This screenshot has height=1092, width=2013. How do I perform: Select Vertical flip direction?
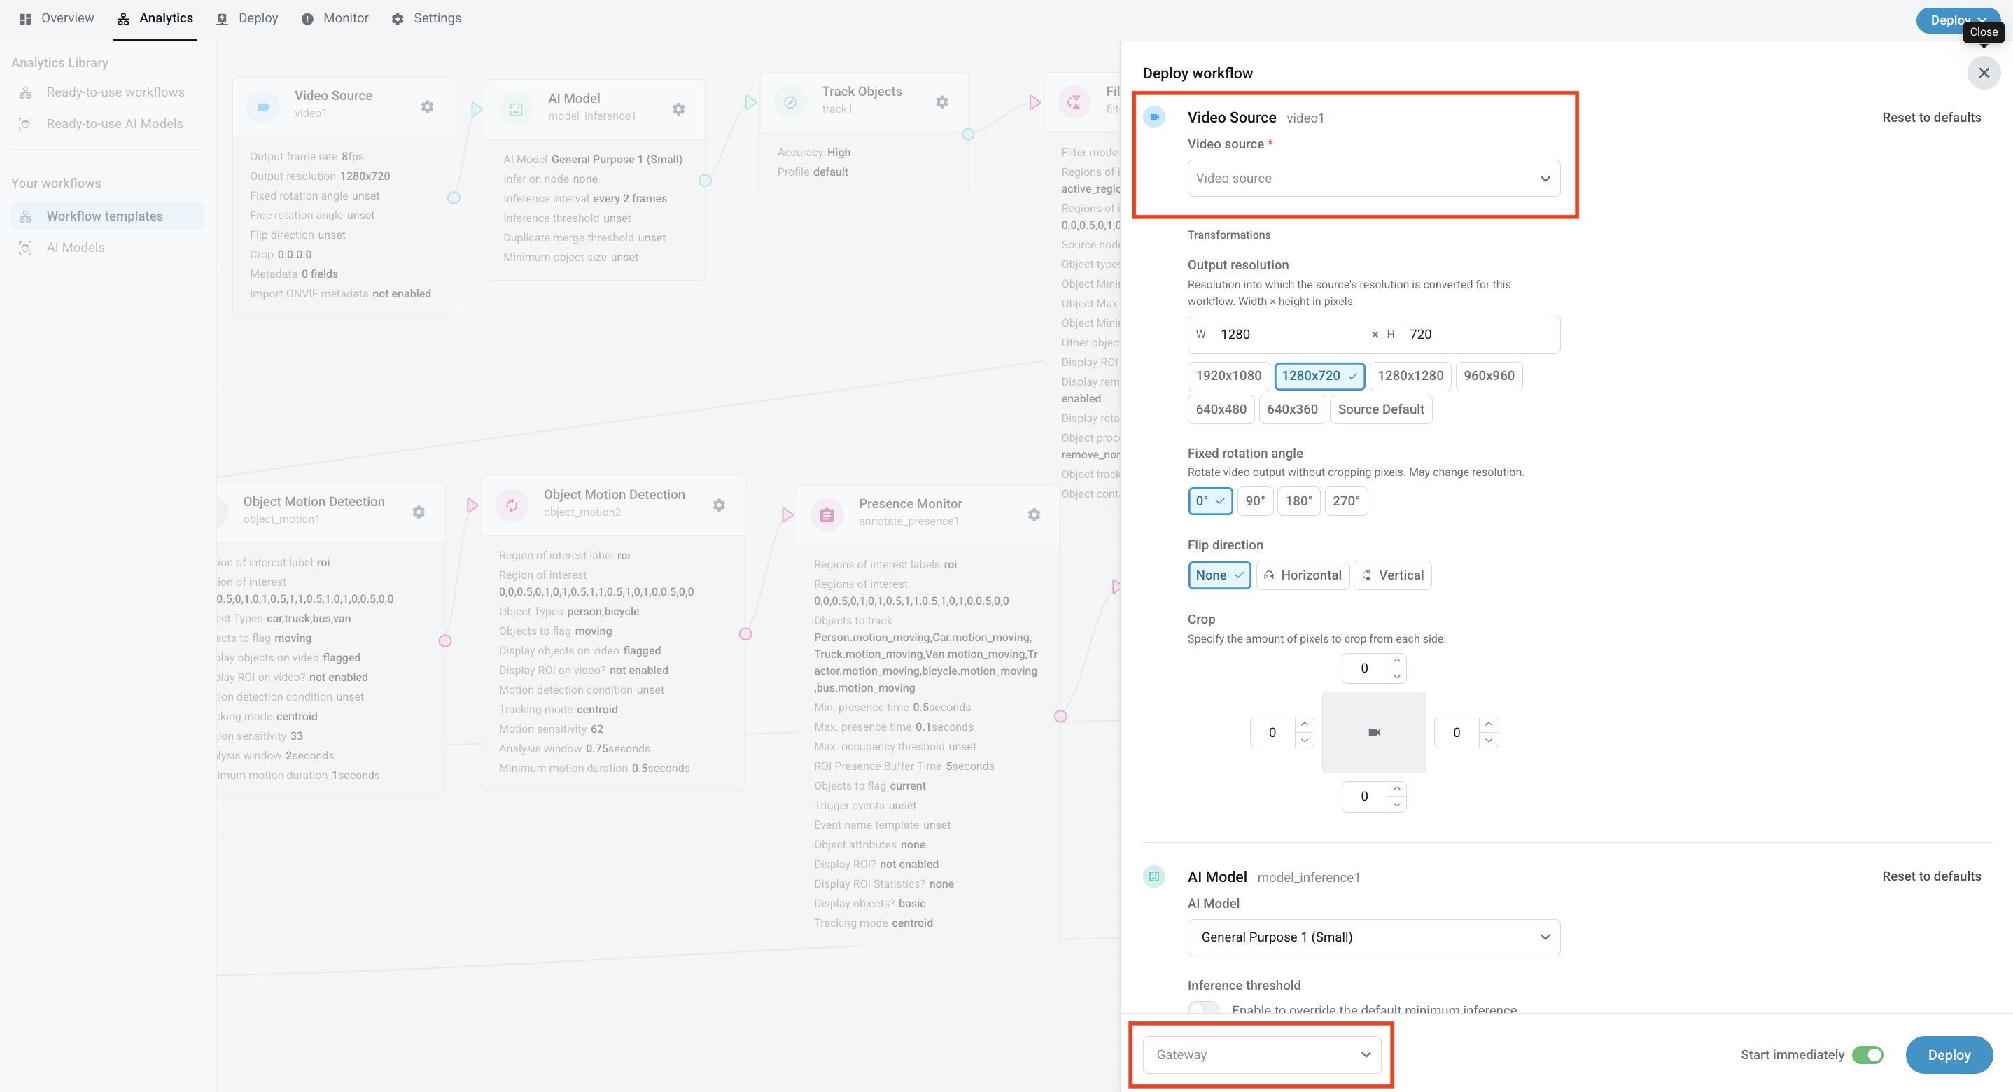[x=1393, y=575]
